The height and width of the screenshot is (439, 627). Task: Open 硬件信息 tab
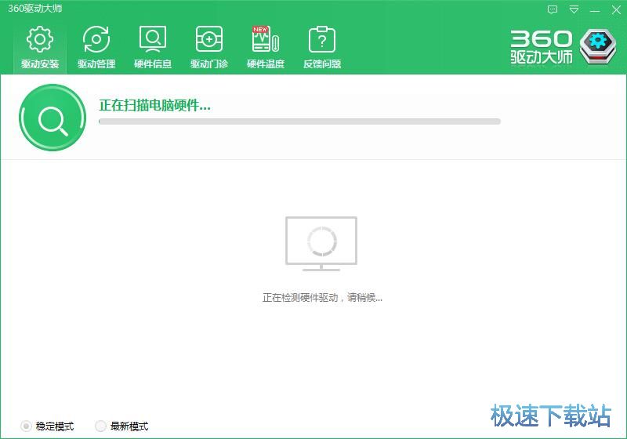[x=153, y=47]
